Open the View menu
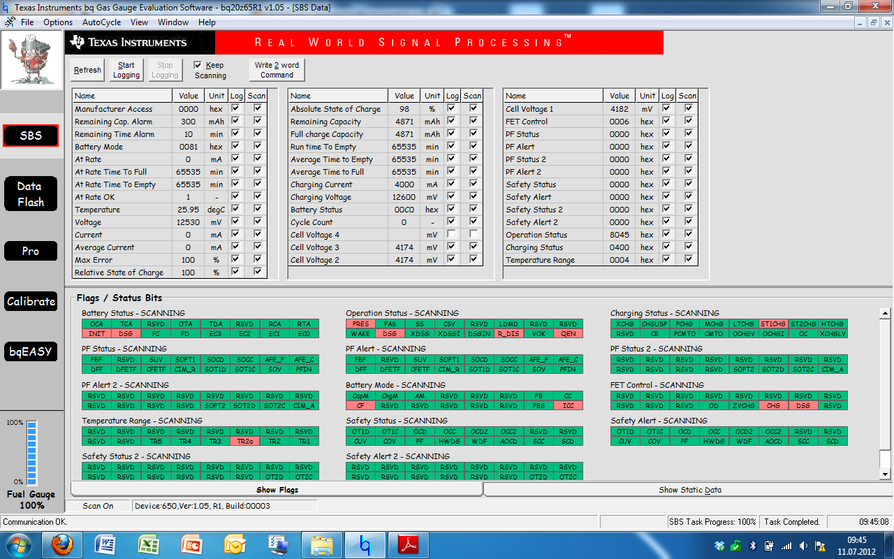 (x=139, y=22)
